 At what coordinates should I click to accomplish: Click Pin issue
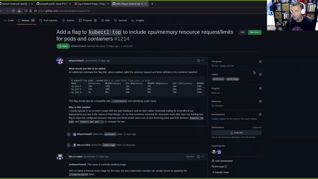218,167
